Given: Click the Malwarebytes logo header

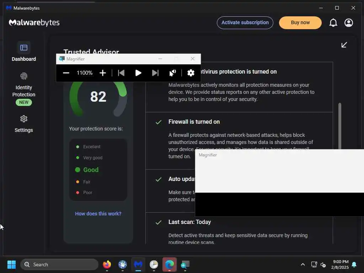Looking at the screenshot, I should pos(34,22).
